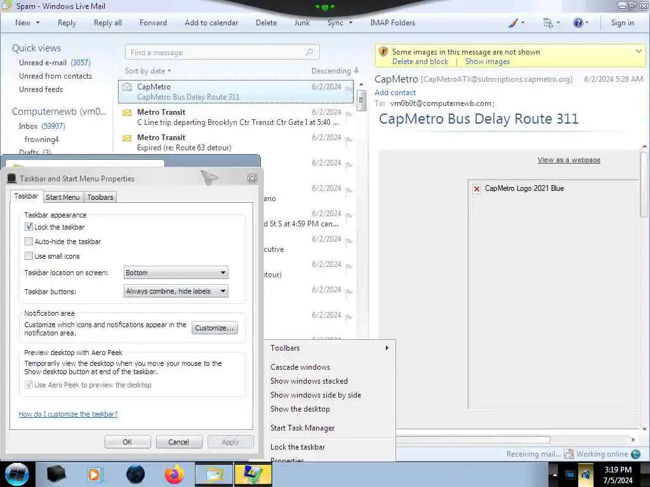Switch to Windows Live Mail taskbar button
The image size is (650, 487).
coord(214,474)
